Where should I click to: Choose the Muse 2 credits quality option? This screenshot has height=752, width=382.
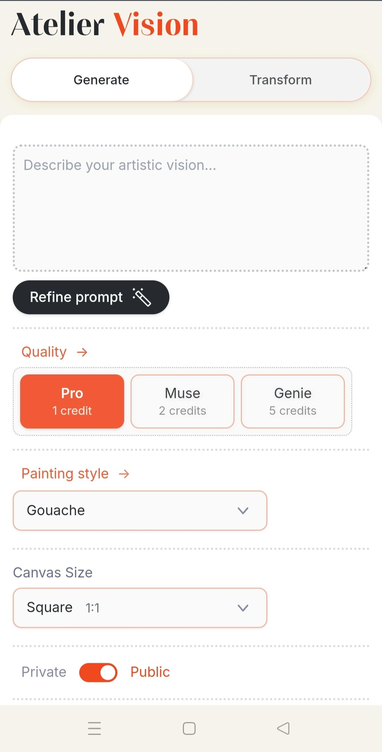[183, 401]
